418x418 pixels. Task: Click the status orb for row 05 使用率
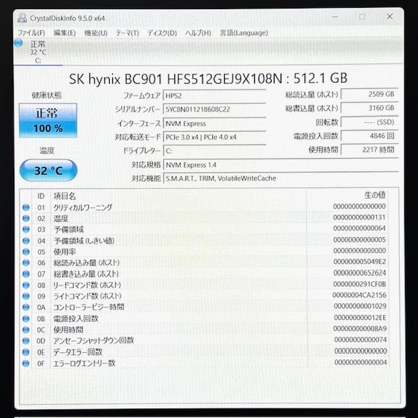point(26,251)
